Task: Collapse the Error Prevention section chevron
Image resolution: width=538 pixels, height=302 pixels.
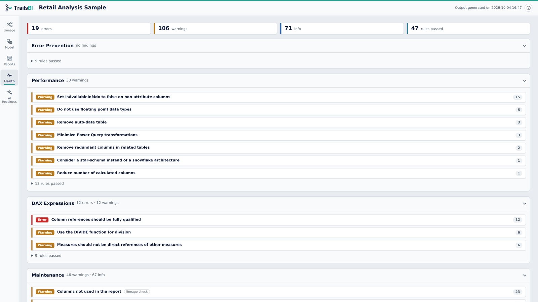Action: 525,46
